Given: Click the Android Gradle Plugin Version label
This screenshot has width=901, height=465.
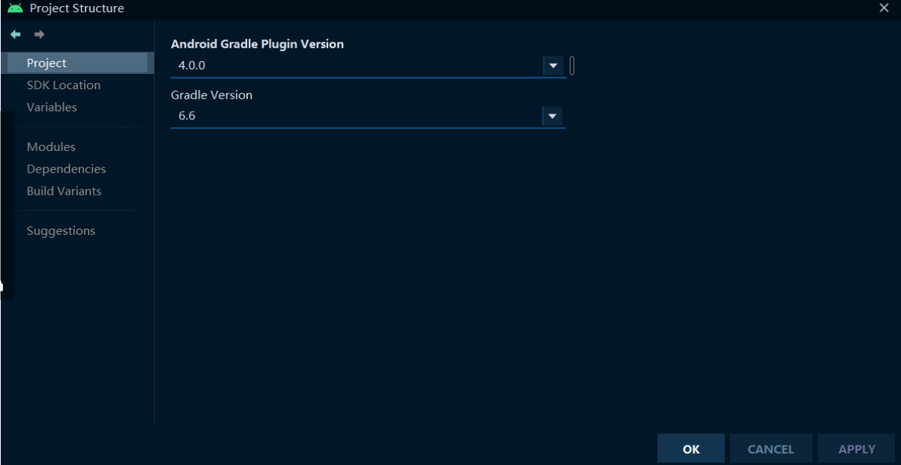Looking at the screenshot, I should [258, 44].
